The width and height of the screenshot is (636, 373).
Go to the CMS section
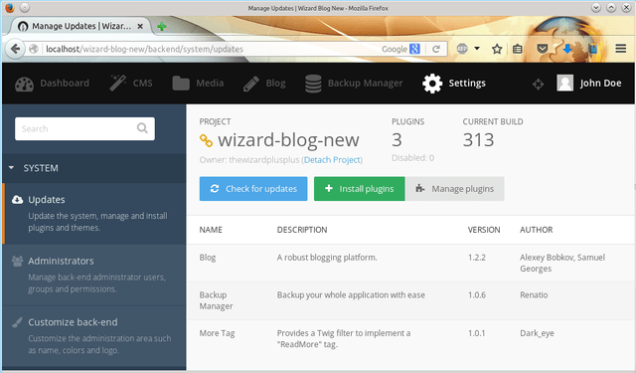131,84
